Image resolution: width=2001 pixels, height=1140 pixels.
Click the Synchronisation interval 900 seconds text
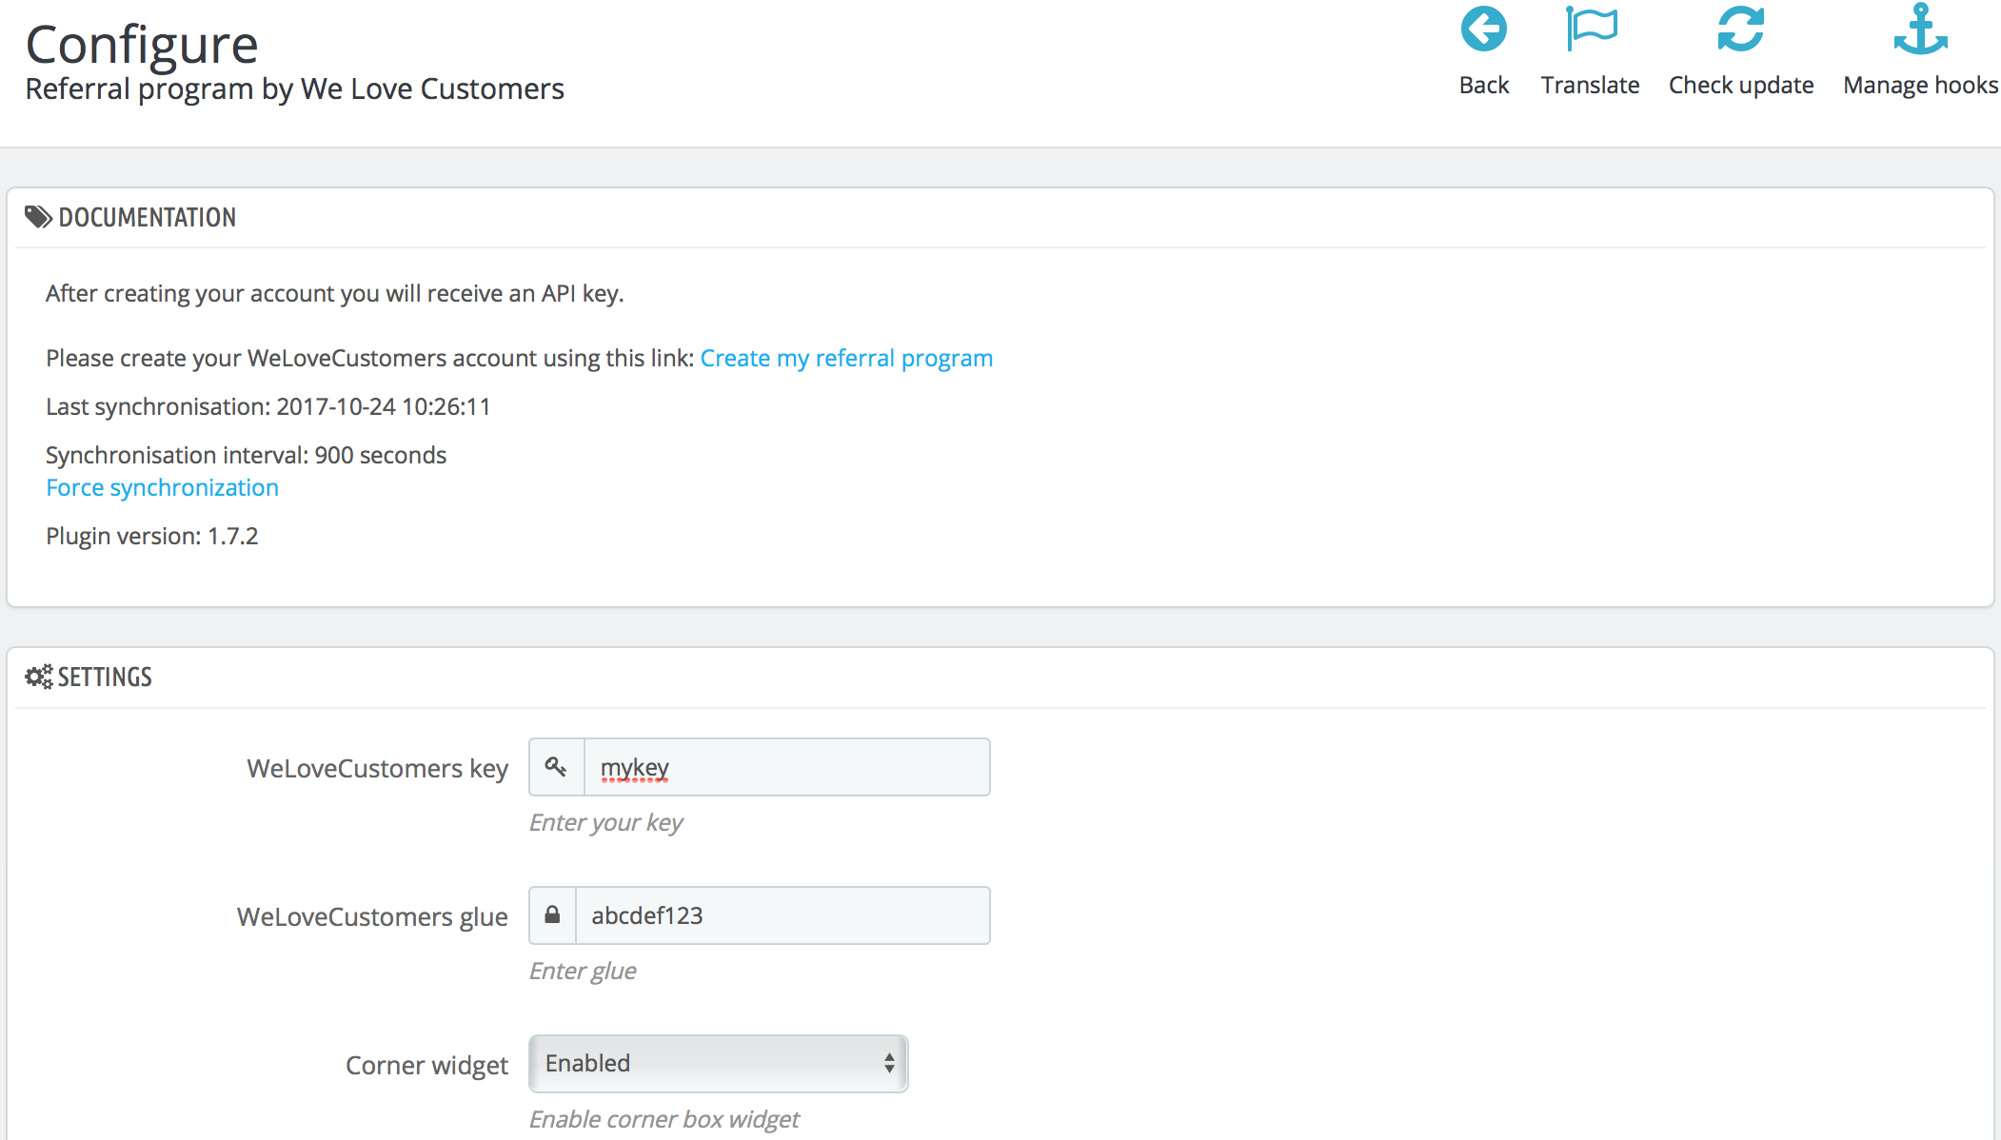coord(246,455)
